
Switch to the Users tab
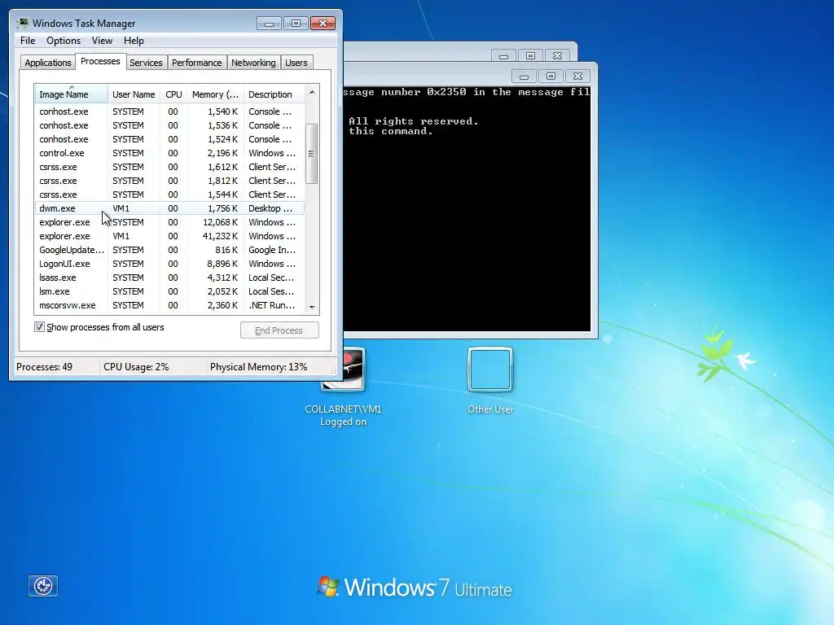296,63
